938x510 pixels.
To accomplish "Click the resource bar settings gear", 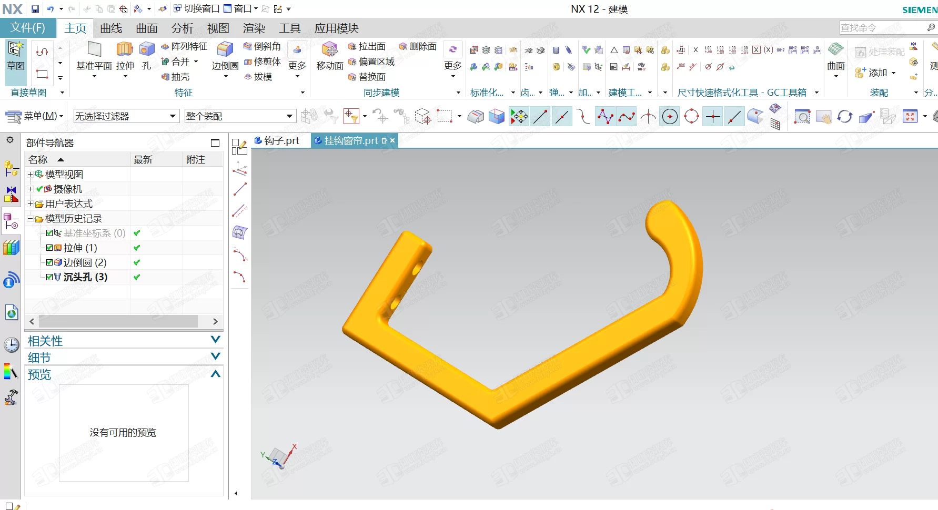I will point(10,140).
